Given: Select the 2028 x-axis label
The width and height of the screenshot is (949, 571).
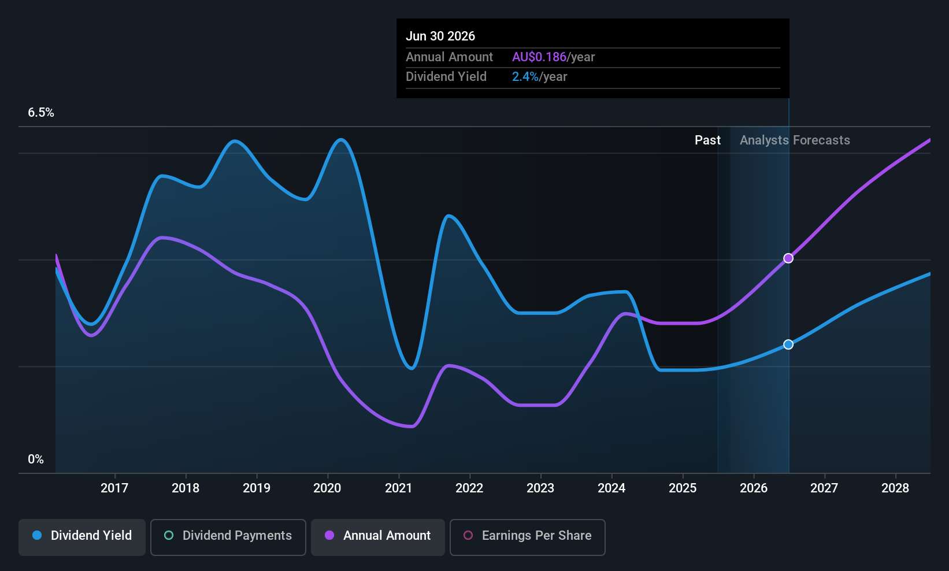Looking at the screenshot, I should pos(895,488).
